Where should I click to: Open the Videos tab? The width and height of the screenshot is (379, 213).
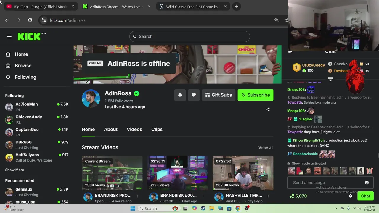pos(134,129)
